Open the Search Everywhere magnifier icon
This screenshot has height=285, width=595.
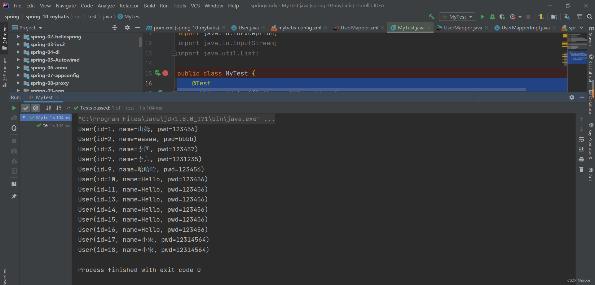coord(590,17)
